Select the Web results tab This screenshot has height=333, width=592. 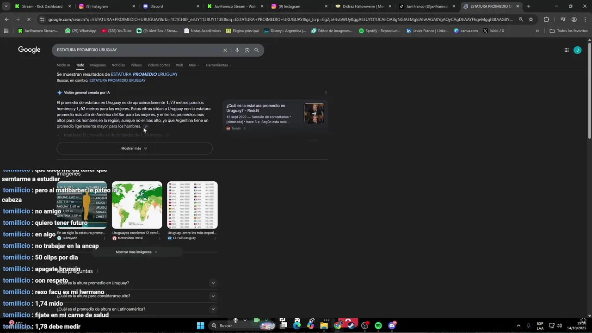coord(179,65)
